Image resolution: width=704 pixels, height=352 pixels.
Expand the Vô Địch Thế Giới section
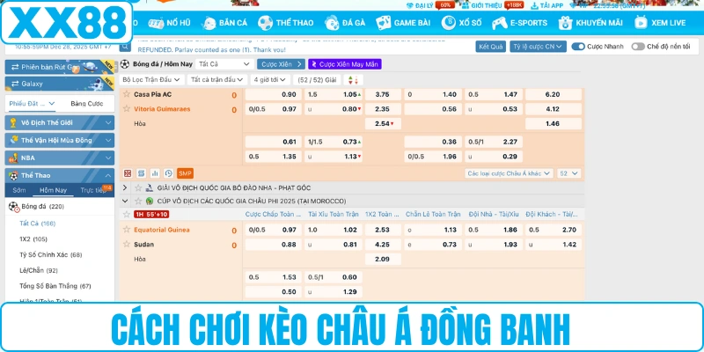click(x=59, y=122)
